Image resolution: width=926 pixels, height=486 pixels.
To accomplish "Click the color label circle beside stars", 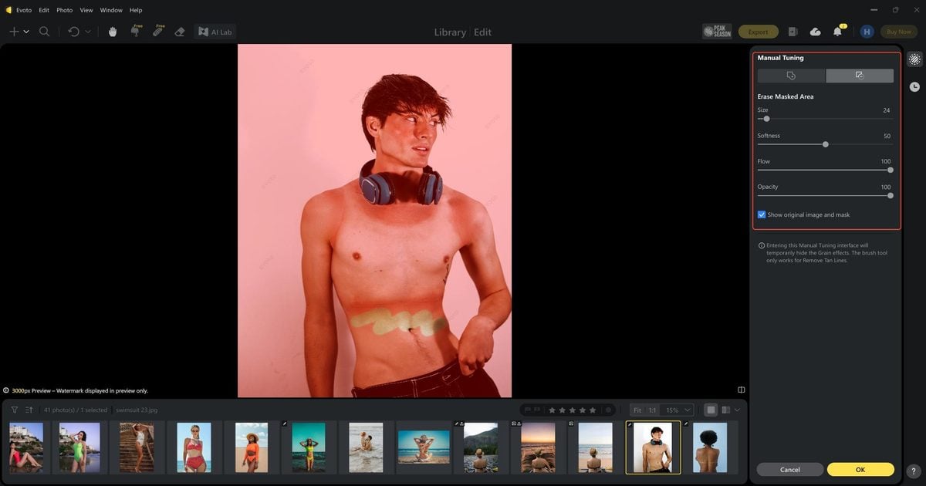I will [608, 410].
